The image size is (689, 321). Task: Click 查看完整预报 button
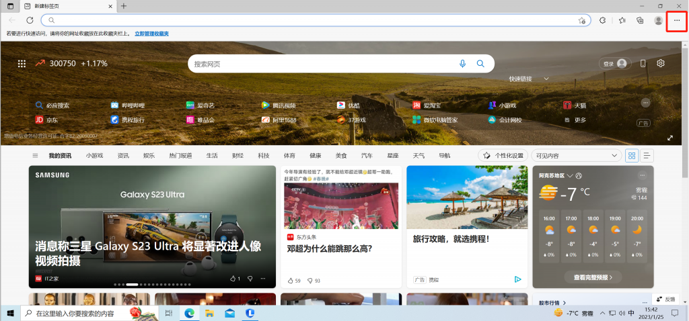coord(593,277)
